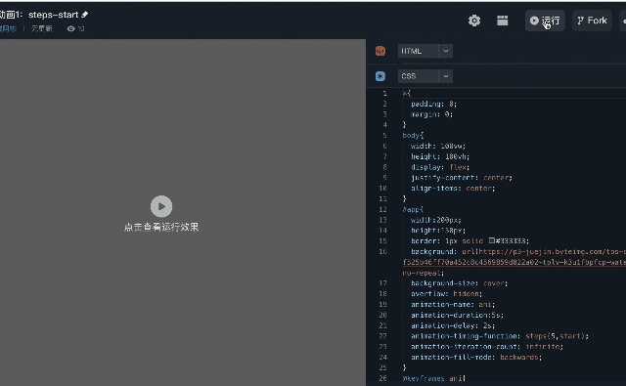Image resolution: width=626 pixels, height=386 pixels.
Task: Open the author name link under the title
Action: tap(8, 28)
